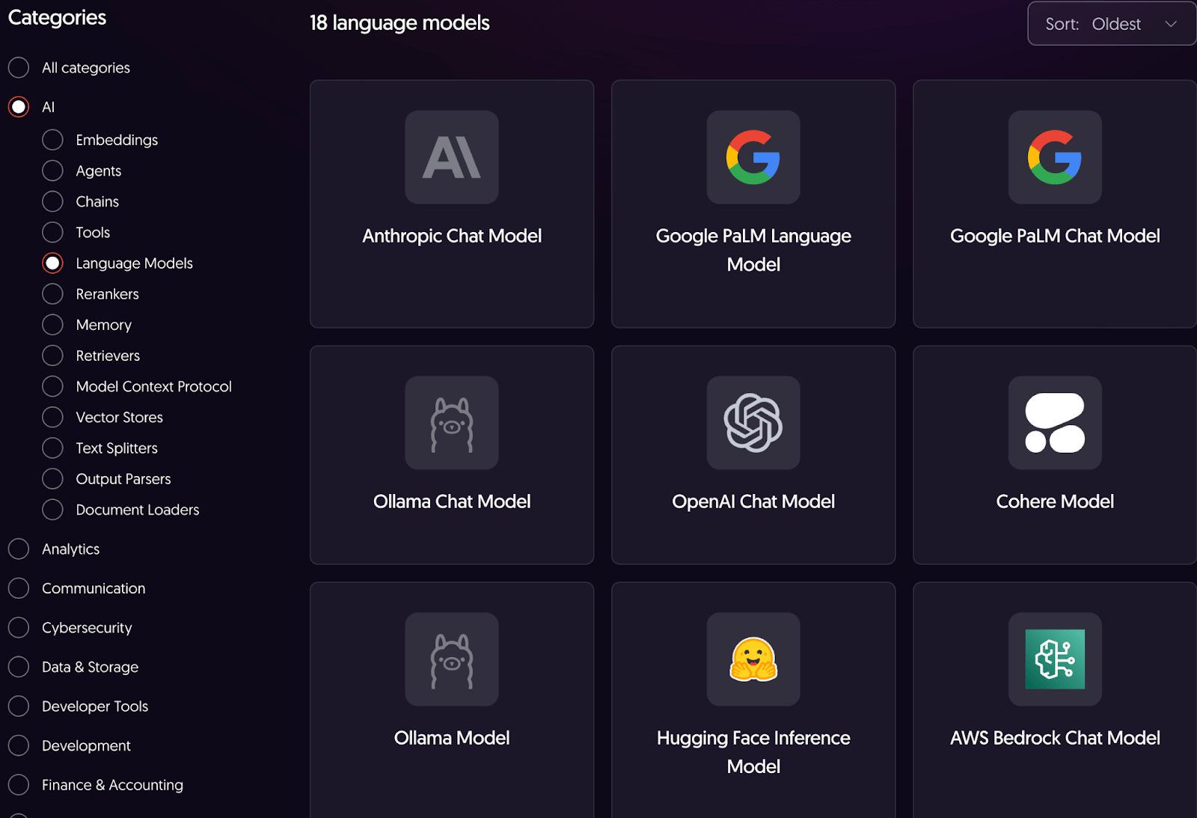Open the Sort: Oldest dropdown
Image resolution: width=1197 pixels, height=818 pixels.
1111,24
